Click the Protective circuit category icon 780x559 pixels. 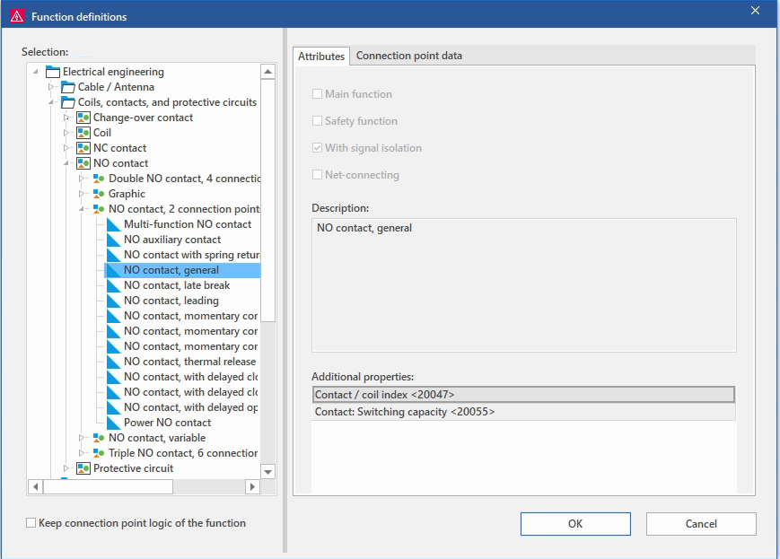83,468
